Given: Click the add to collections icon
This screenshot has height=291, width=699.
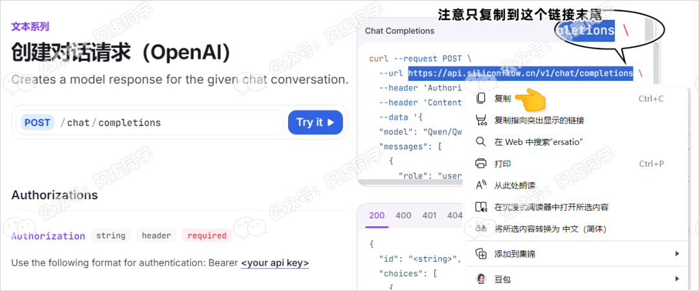Looking at the screenshot, I should 481,253.
